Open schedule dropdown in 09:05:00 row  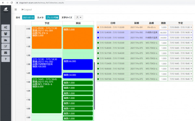(180, 27)
